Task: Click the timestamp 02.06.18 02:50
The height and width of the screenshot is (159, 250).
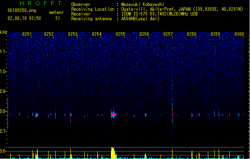Action: point(24,18)
